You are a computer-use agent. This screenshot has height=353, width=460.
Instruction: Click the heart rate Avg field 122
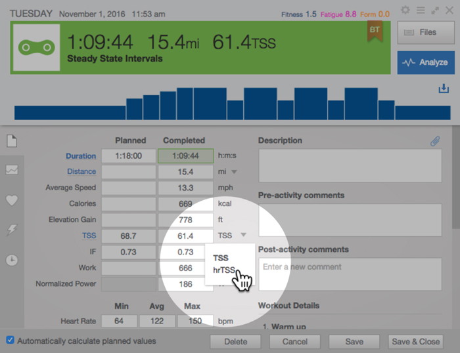[x=157, y=321]
